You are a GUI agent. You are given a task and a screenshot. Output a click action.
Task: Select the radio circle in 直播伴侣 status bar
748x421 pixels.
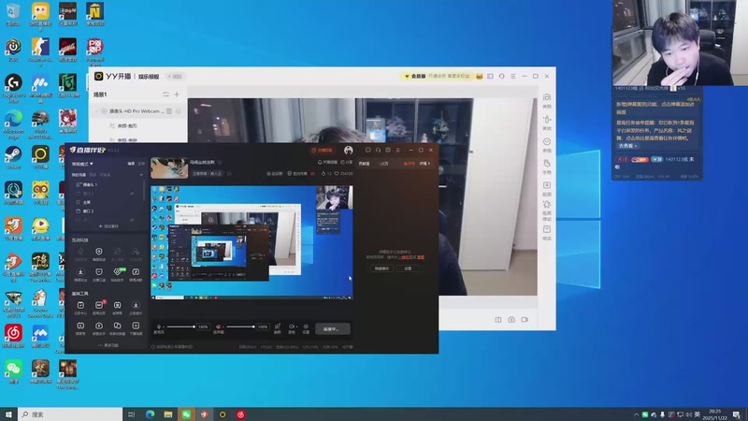[x=152, y=347]
